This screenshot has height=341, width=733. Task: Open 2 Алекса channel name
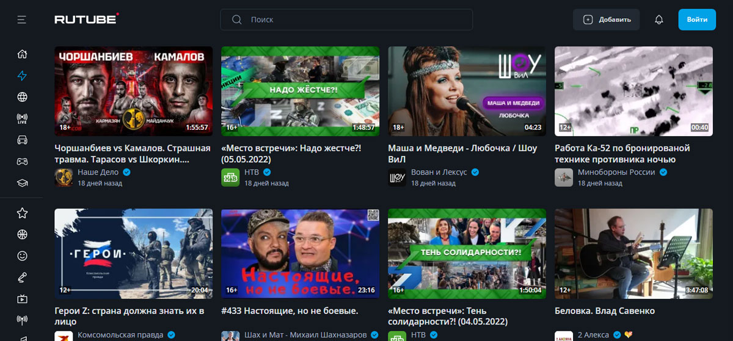coord(595,335)
